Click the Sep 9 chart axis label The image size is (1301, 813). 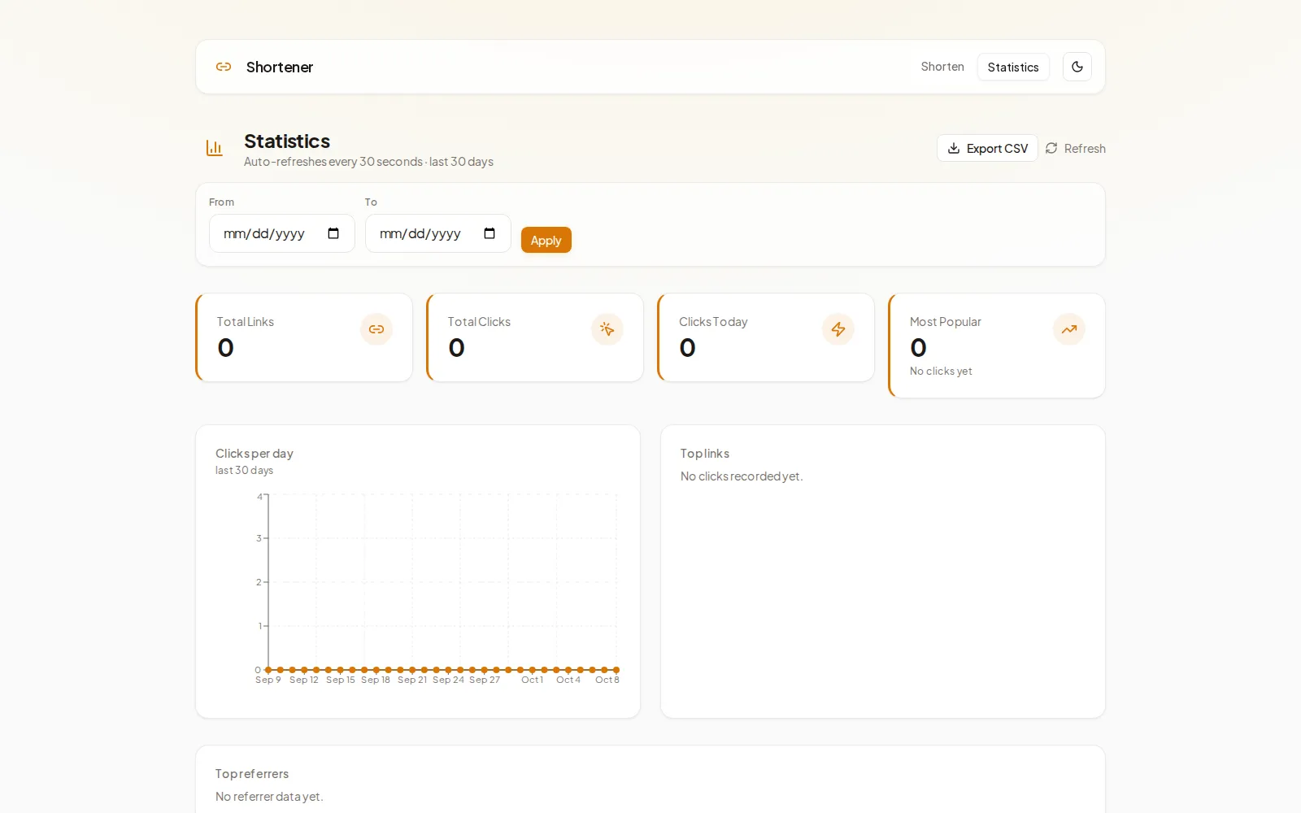(x=268, y=680)
